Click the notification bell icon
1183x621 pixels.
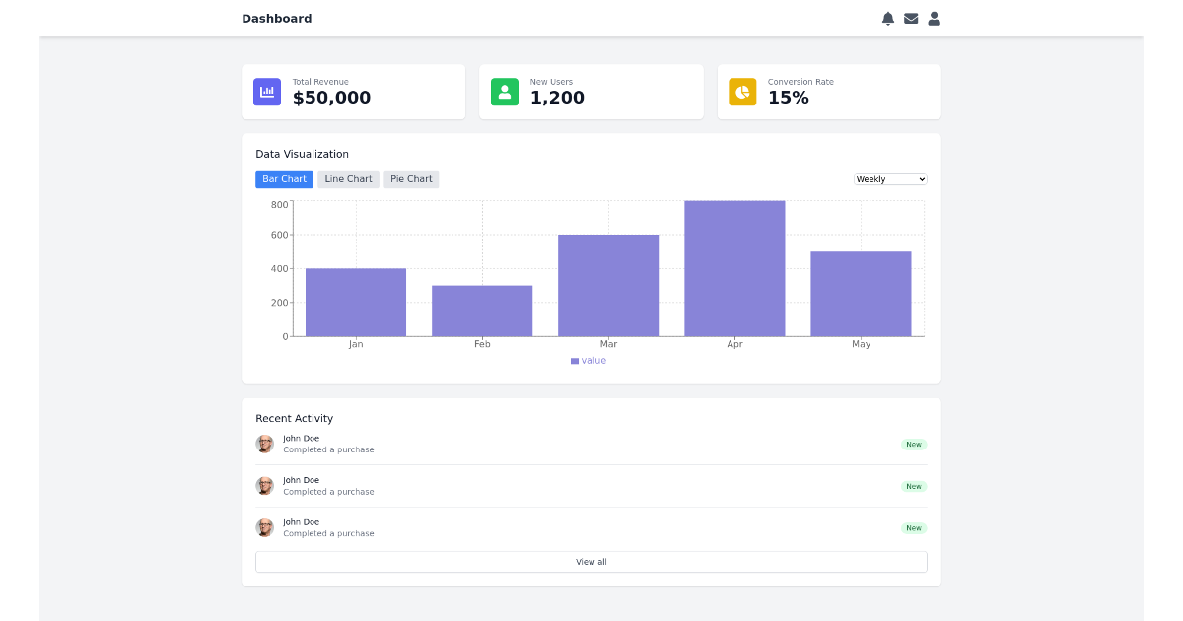888,18
